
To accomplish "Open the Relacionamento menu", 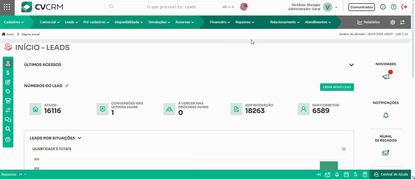I will [x=285, y=22].
